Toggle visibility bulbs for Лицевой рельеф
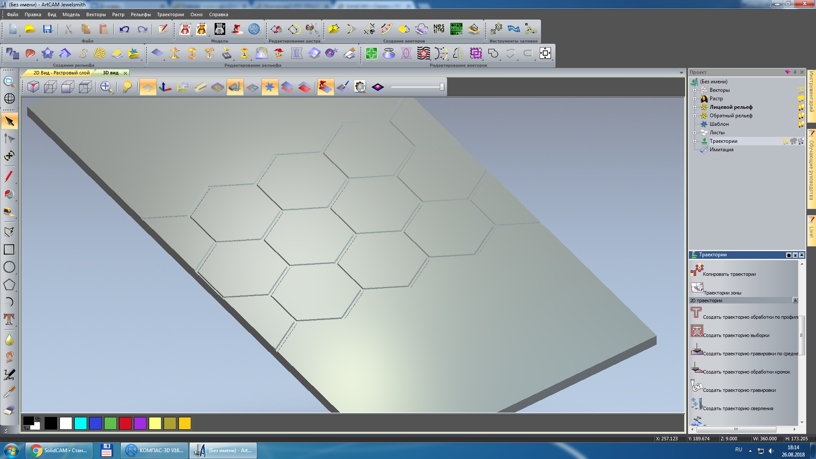The width and height of the screenshot is (816, 459). click(801, 107)
